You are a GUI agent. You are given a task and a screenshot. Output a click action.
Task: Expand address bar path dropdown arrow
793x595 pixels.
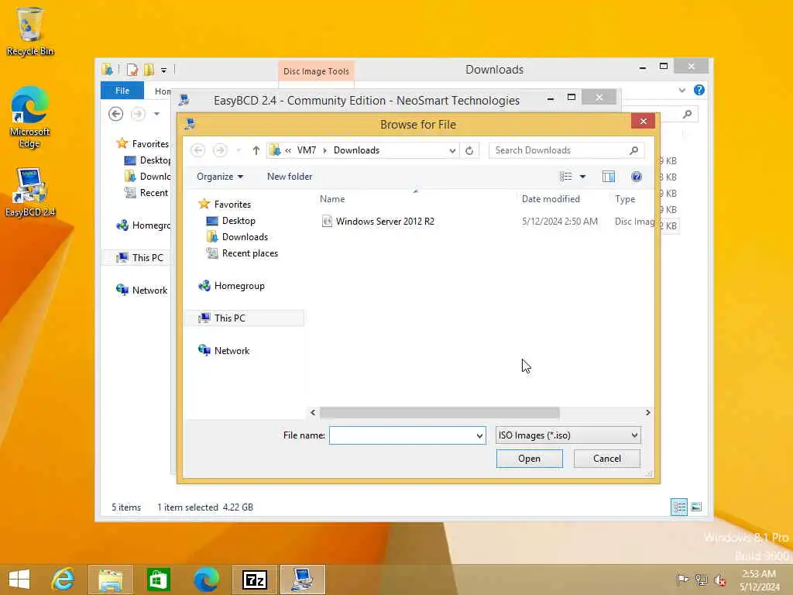click(x=452, y=150)
